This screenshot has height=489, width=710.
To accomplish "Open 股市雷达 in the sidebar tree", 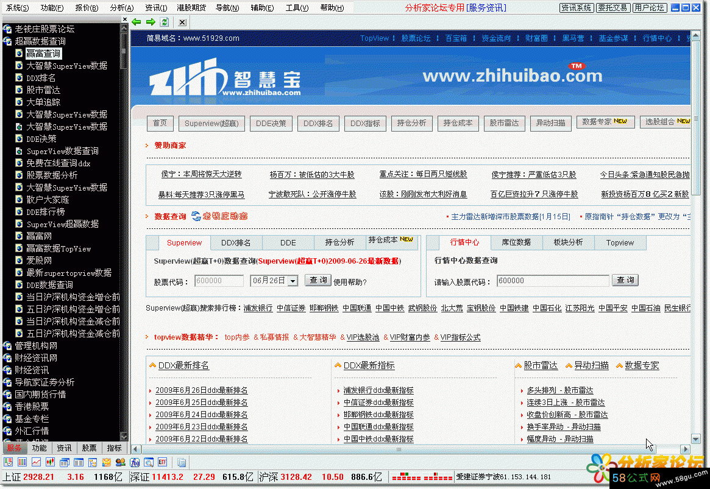I will click(43, 91).
